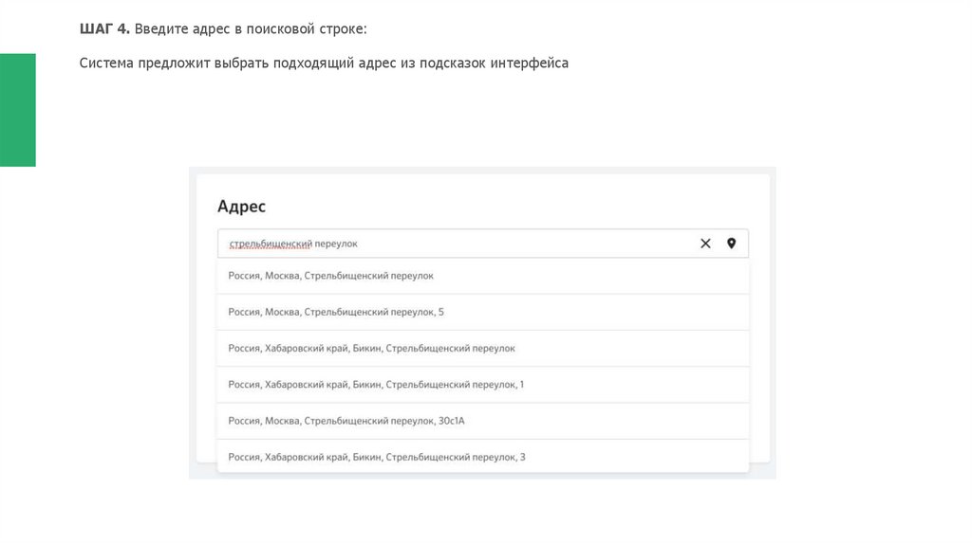Viewport: 972px width, 544px height.
Task: Pick the Бикин "Стрельбищенский переулок, 1" suggestion
Action: [376, 384]
